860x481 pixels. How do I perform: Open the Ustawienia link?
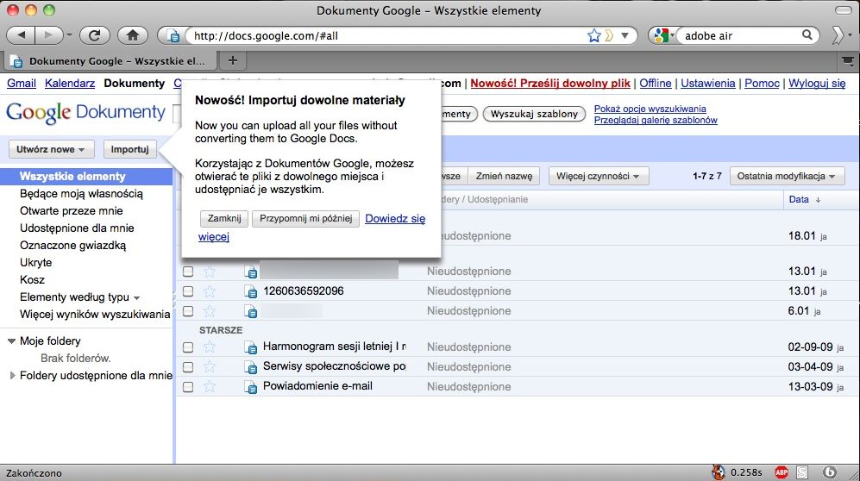point(707,84)
